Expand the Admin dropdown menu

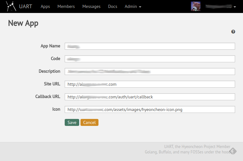(133, 7)
